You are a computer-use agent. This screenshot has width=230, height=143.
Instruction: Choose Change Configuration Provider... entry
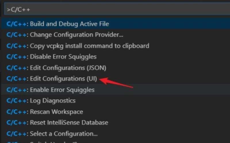tap(116, 35)
